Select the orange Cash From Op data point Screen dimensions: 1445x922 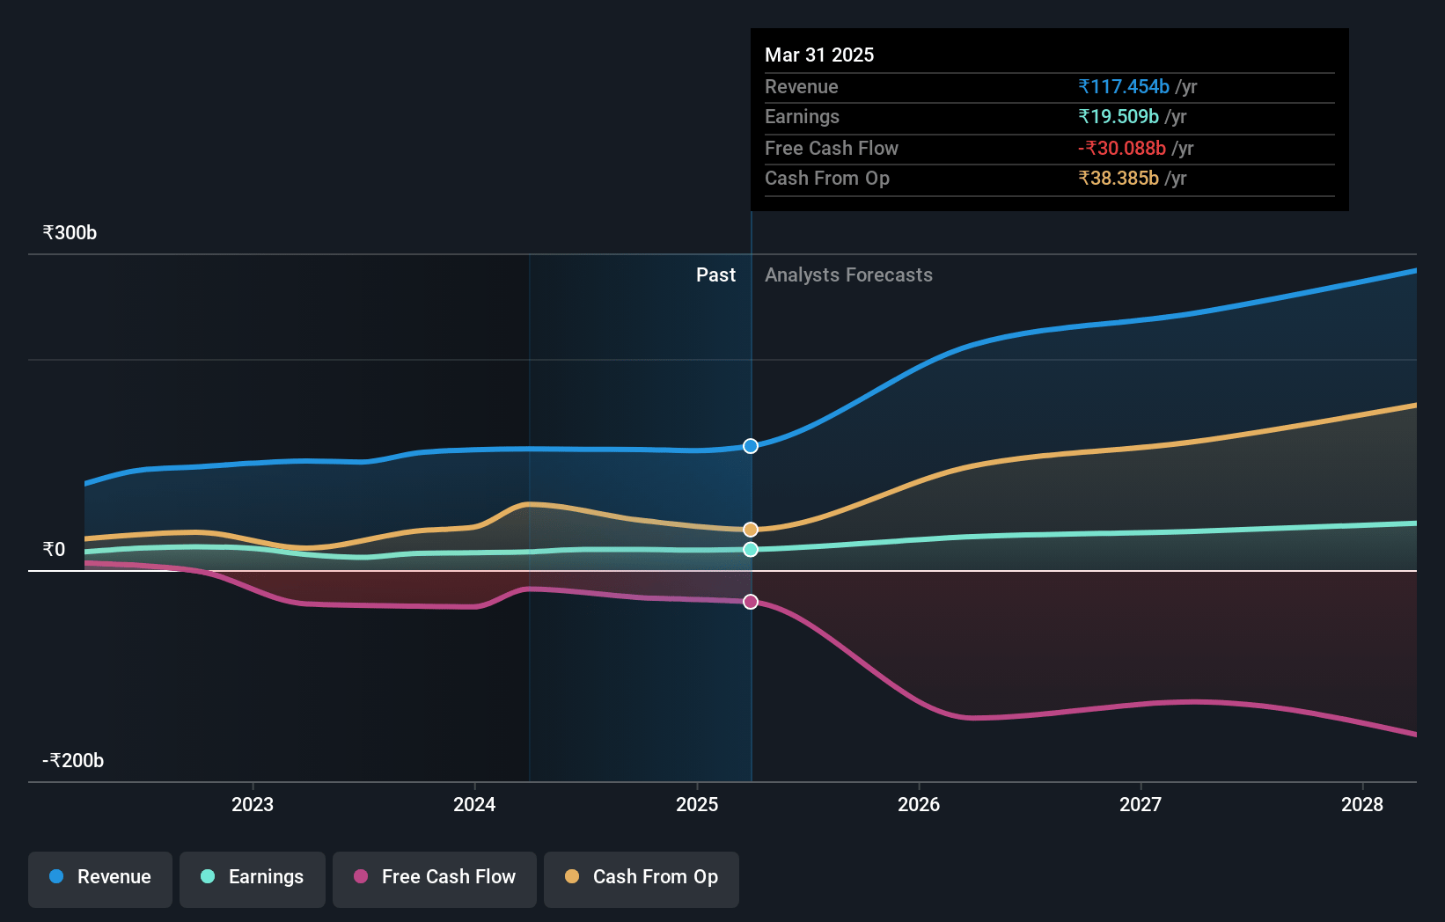[x=751, y=530]
